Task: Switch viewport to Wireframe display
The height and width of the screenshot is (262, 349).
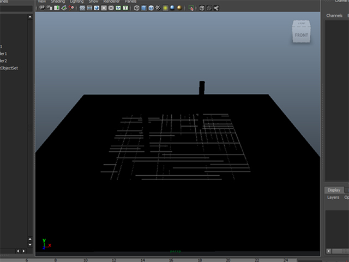Action: coord(137,8)
